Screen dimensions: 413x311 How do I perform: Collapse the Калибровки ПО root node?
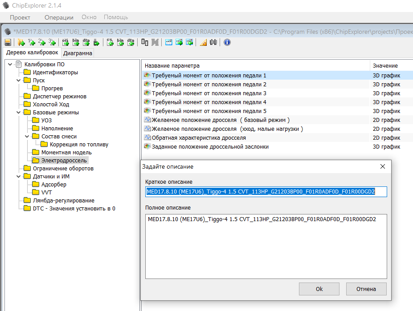(x=10, y=65)
